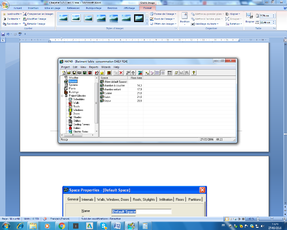287x230 pixels.
Task: Click page count indicator in status bar
Action: (11, 219)
